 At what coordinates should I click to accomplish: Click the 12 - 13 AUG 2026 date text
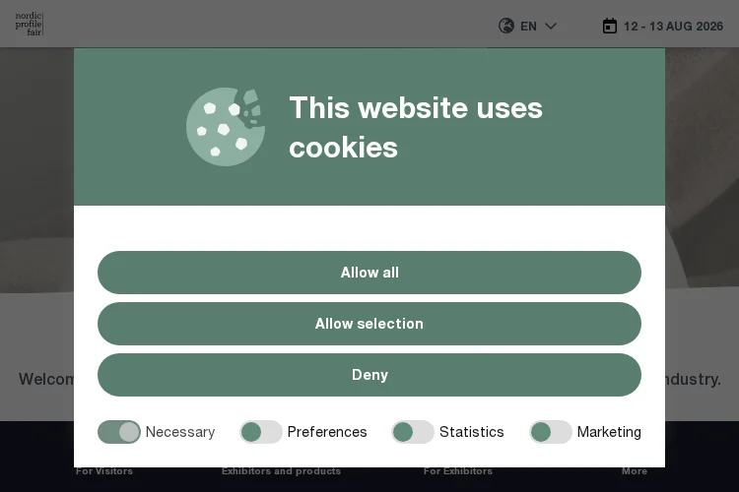(674, 27)
